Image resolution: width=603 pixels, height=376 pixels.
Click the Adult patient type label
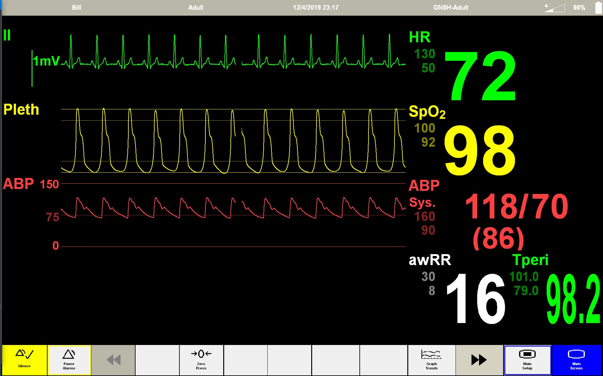click(196, 8)
